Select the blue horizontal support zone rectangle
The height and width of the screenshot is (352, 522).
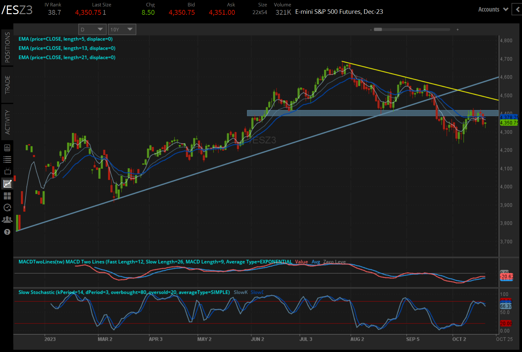click(x=373, y=113)
